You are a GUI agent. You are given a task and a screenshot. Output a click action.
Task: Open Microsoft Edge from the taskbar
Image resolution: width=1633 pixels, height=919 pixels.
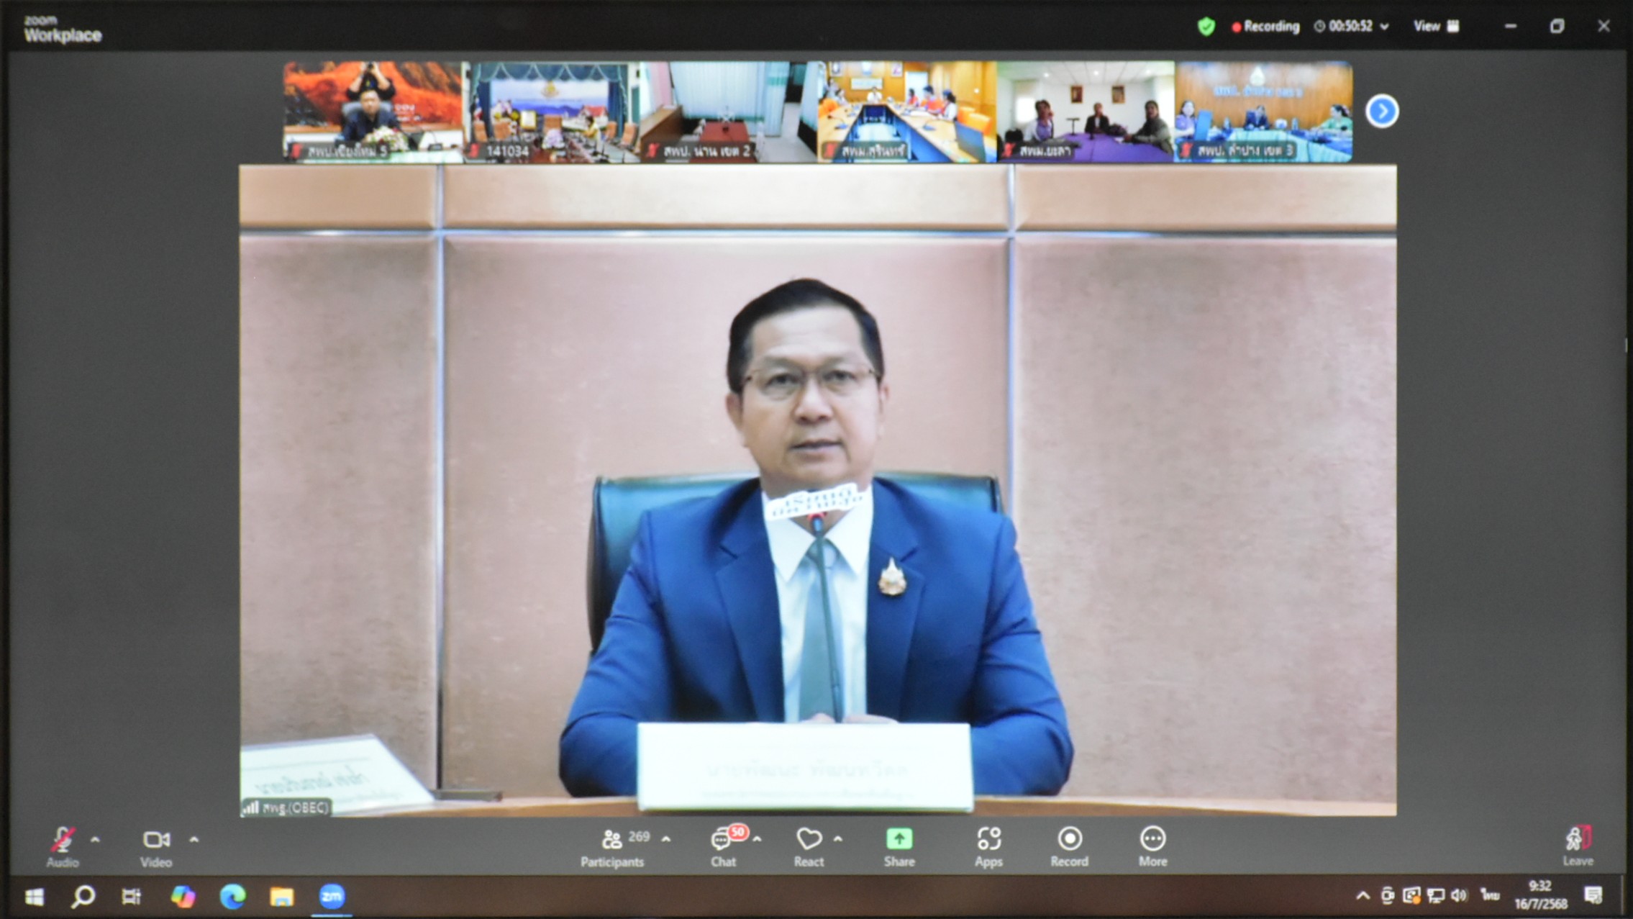[232, 897]
